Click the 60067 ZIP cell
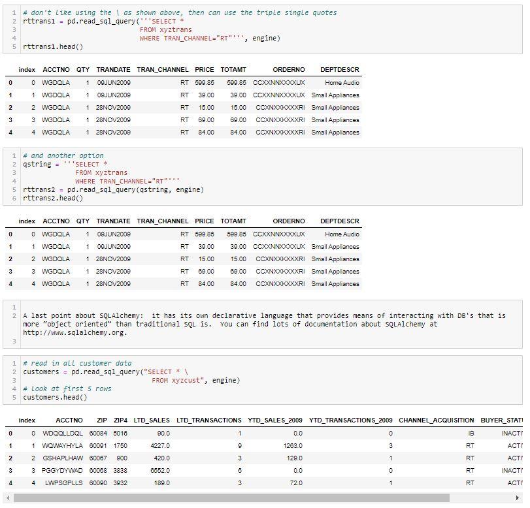Image resolution: width=530 pixels, height=508 pixels. [98, 458]
